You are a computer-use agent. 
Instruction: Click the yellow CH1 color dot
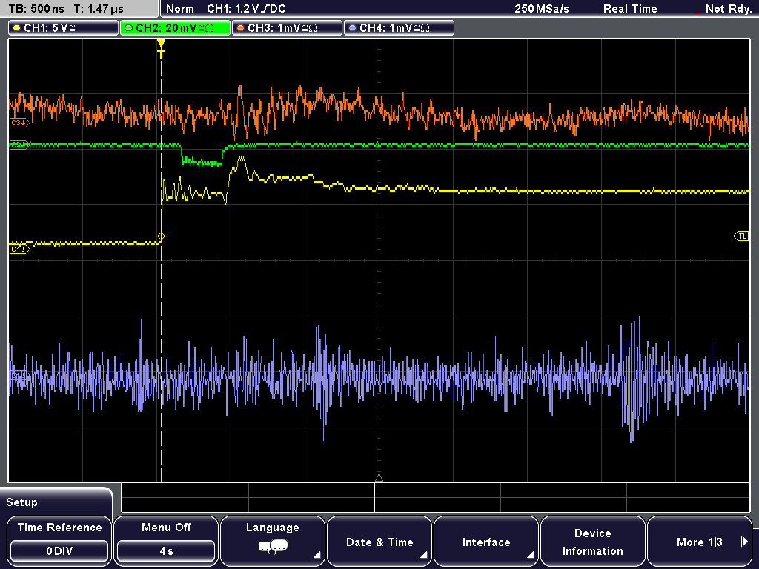17,28
